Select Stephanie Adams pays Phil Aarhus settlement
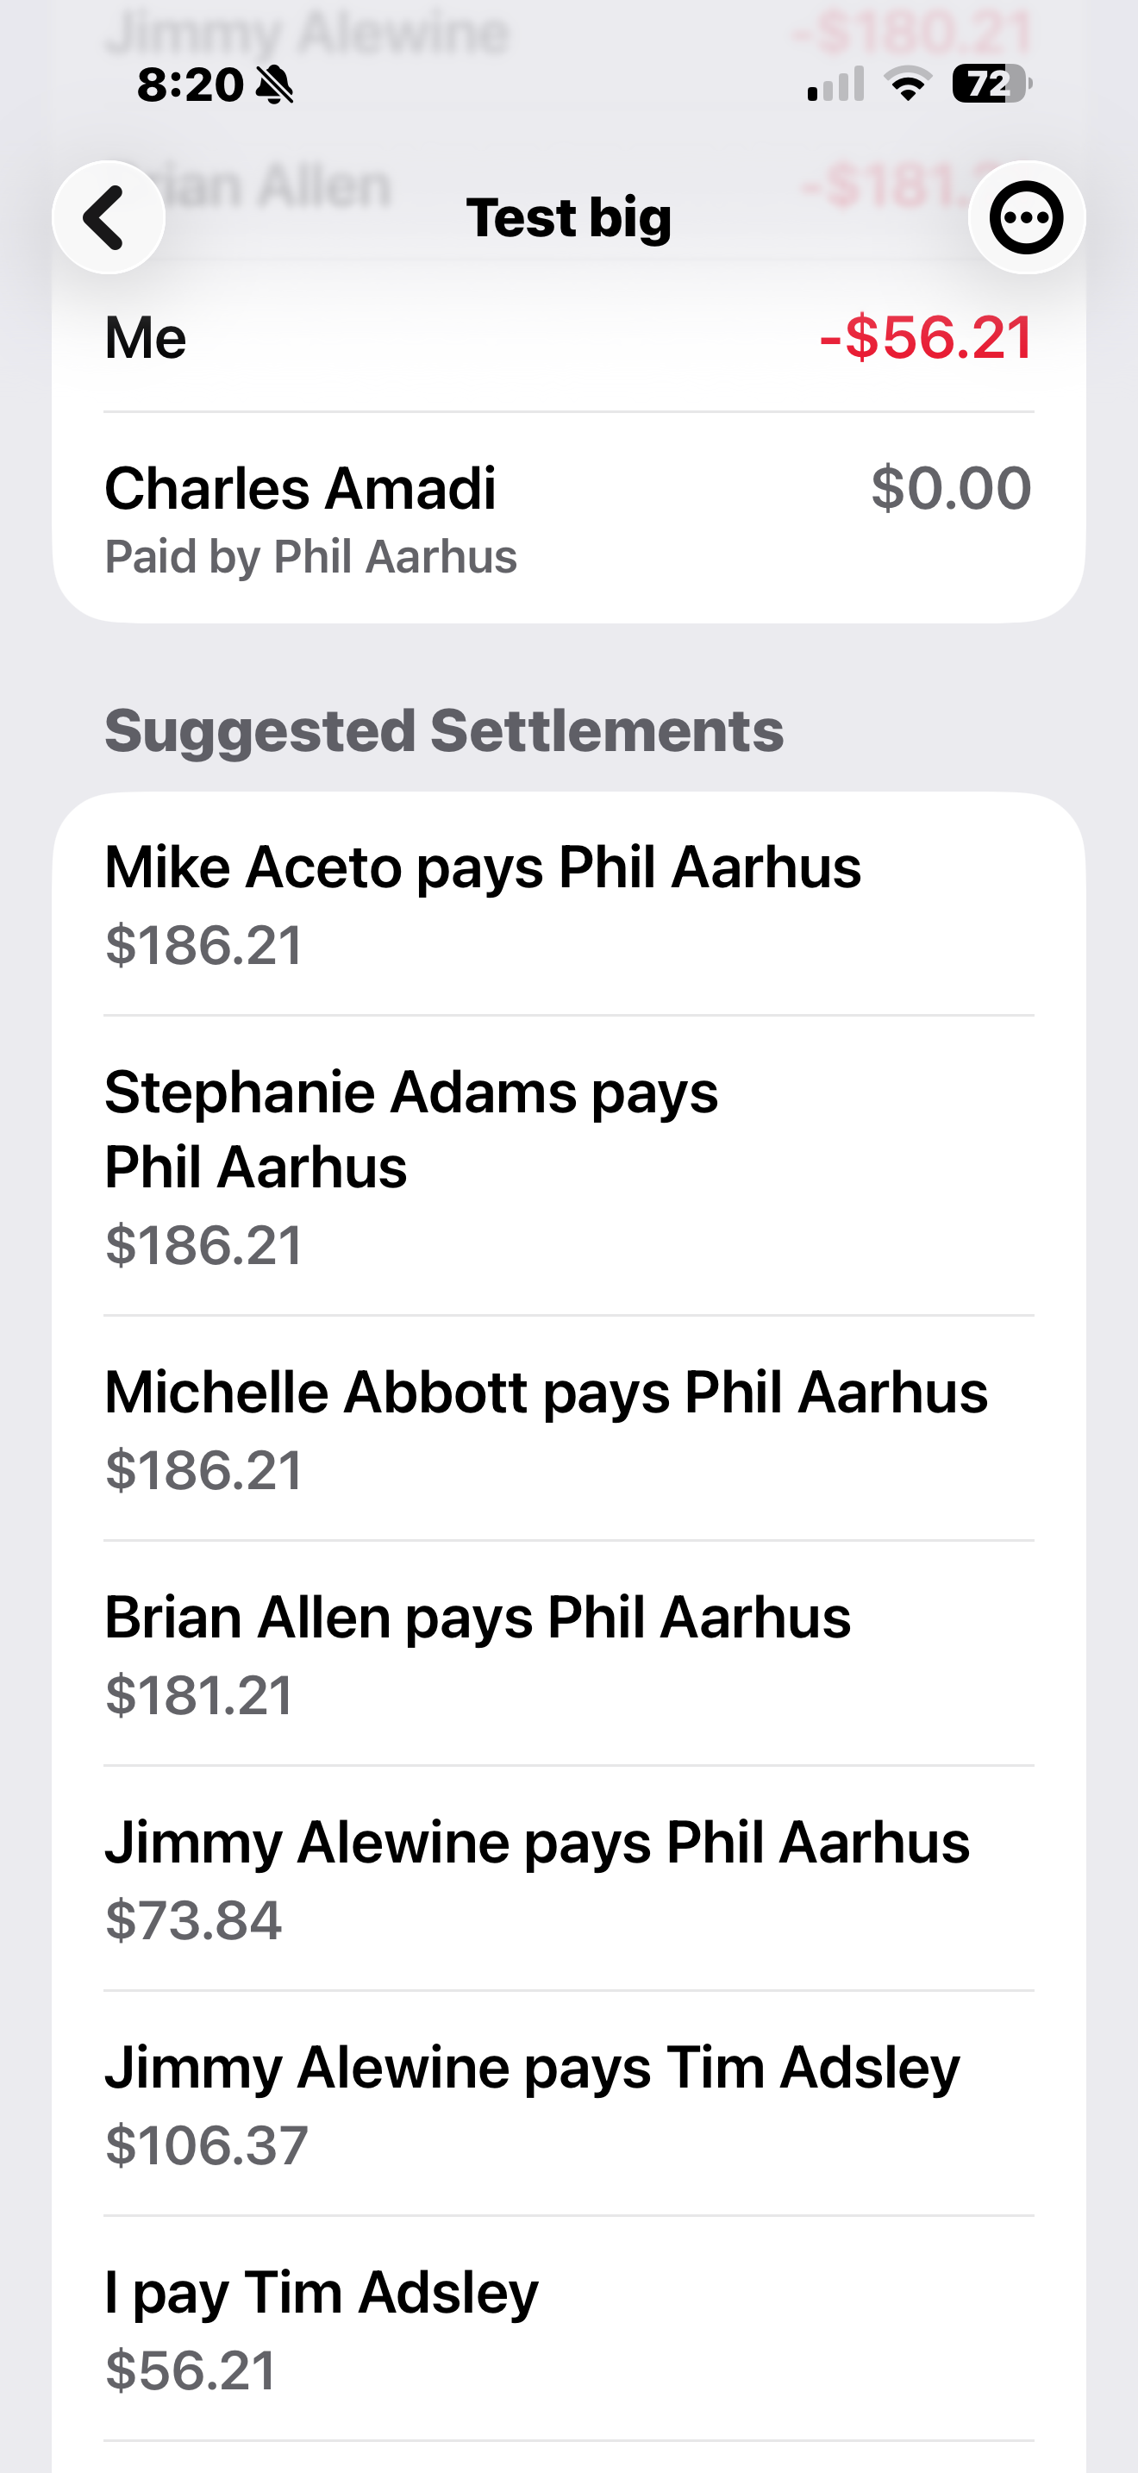This screenshot has width=1138, height=2473. (569, 1167)
